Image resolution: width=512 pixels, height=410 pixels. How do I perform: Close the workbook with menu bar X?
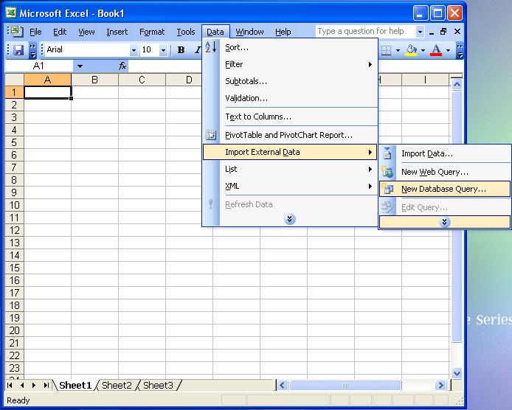[x=457, y=31]
